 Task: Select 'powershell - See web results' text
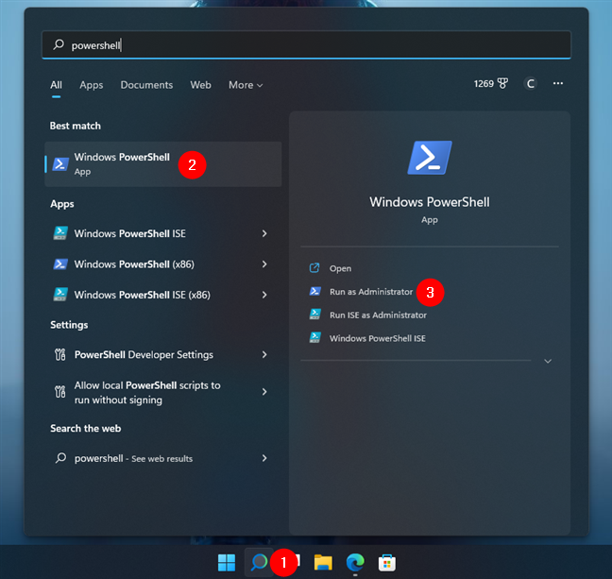click(x=133, y=458)
